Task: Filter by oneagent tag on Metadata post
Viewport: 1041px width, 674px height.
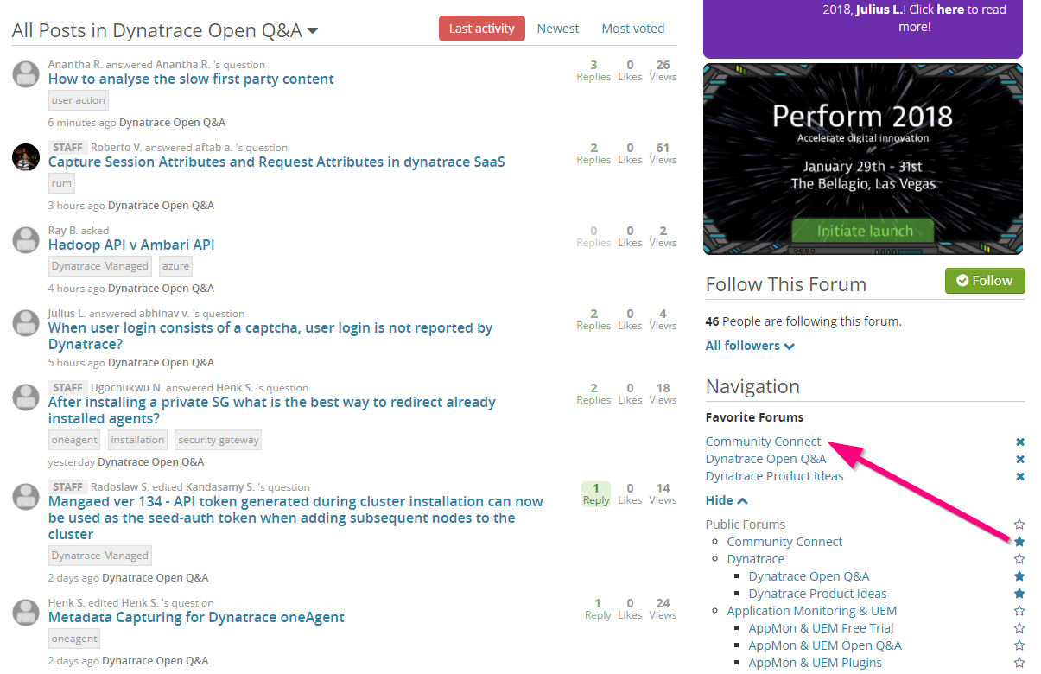Action: [74, 639]
